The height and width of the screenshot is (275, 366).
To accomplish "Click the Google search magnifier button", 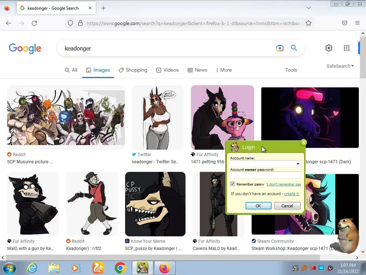I will pos(294,48).
